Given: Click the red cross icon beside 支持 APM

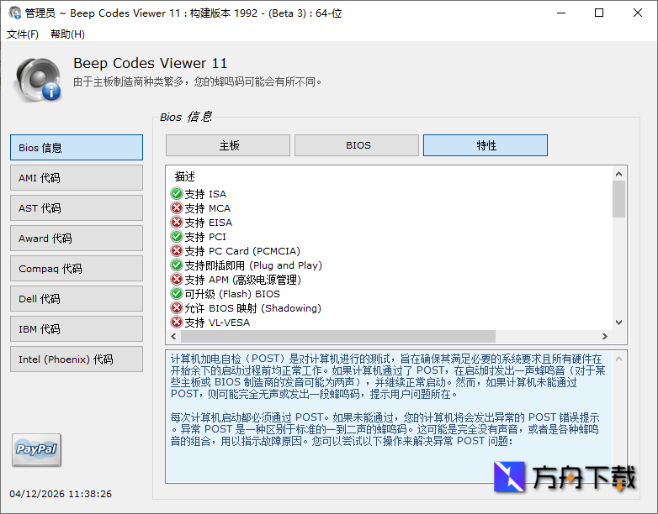Looking at the screenshot, I should pos(177,279).
